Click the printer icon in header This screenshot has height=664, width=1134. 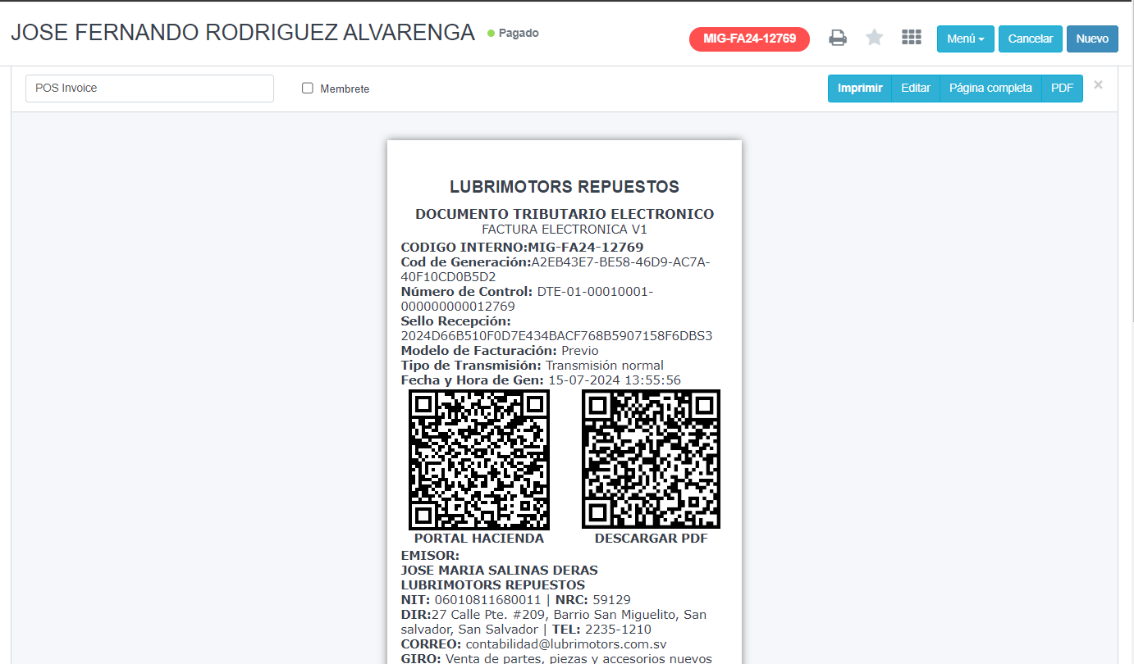837,38
